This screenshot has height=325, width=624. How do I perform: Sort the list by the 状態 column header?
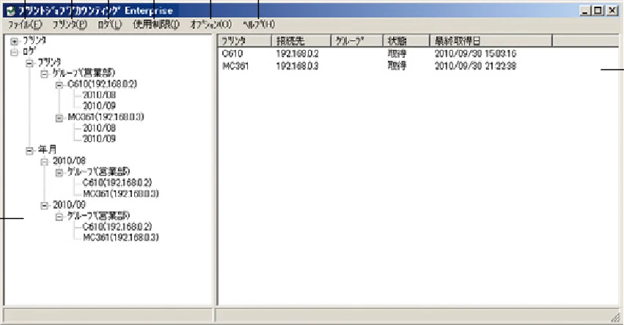tap(406, 40)
